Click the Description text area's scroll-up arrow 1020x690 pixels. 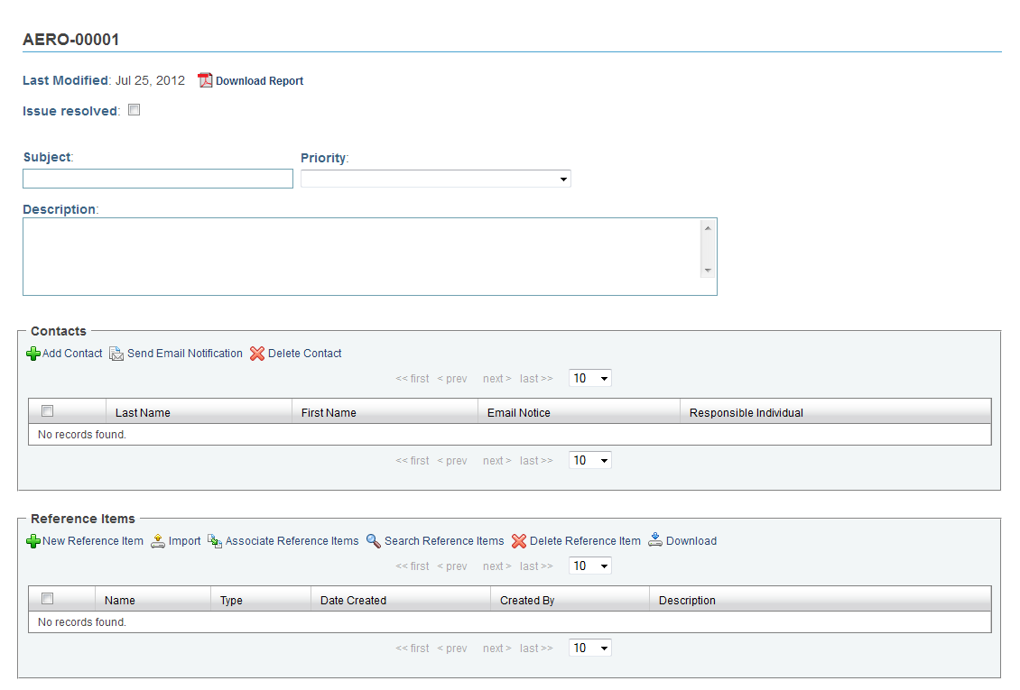pyautogui.click(x=708, y=228)
